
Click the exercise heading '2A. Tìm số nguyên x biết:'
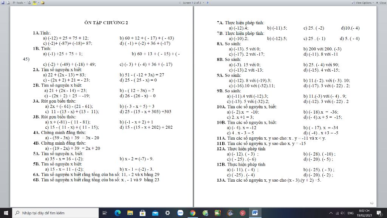57,70
